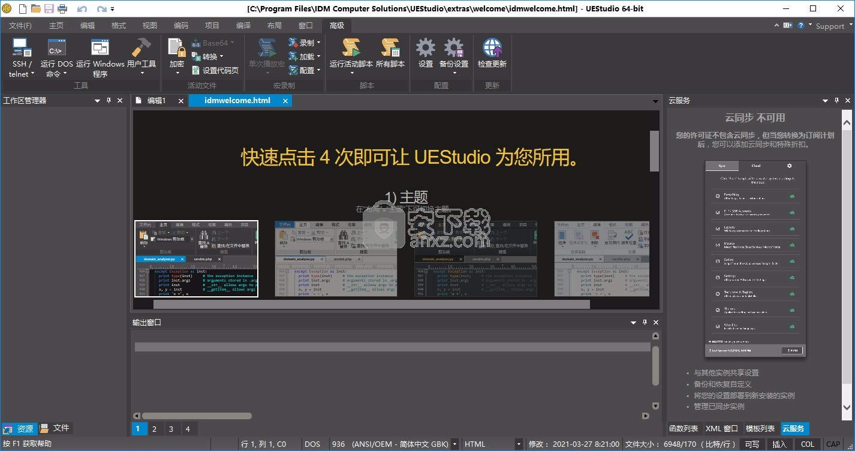Toggle COL column mode in status bar
855x451 pixels.
pyautogui.click(x=808, y=444)
